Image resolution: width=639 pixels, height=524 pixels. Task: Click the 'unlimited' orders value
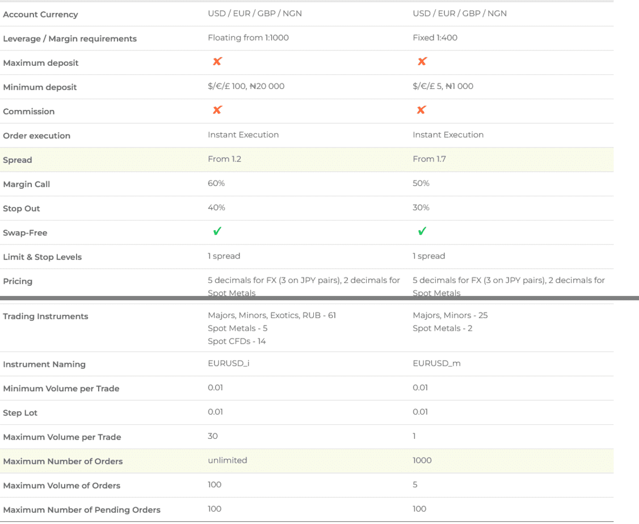tap(228, 460)
